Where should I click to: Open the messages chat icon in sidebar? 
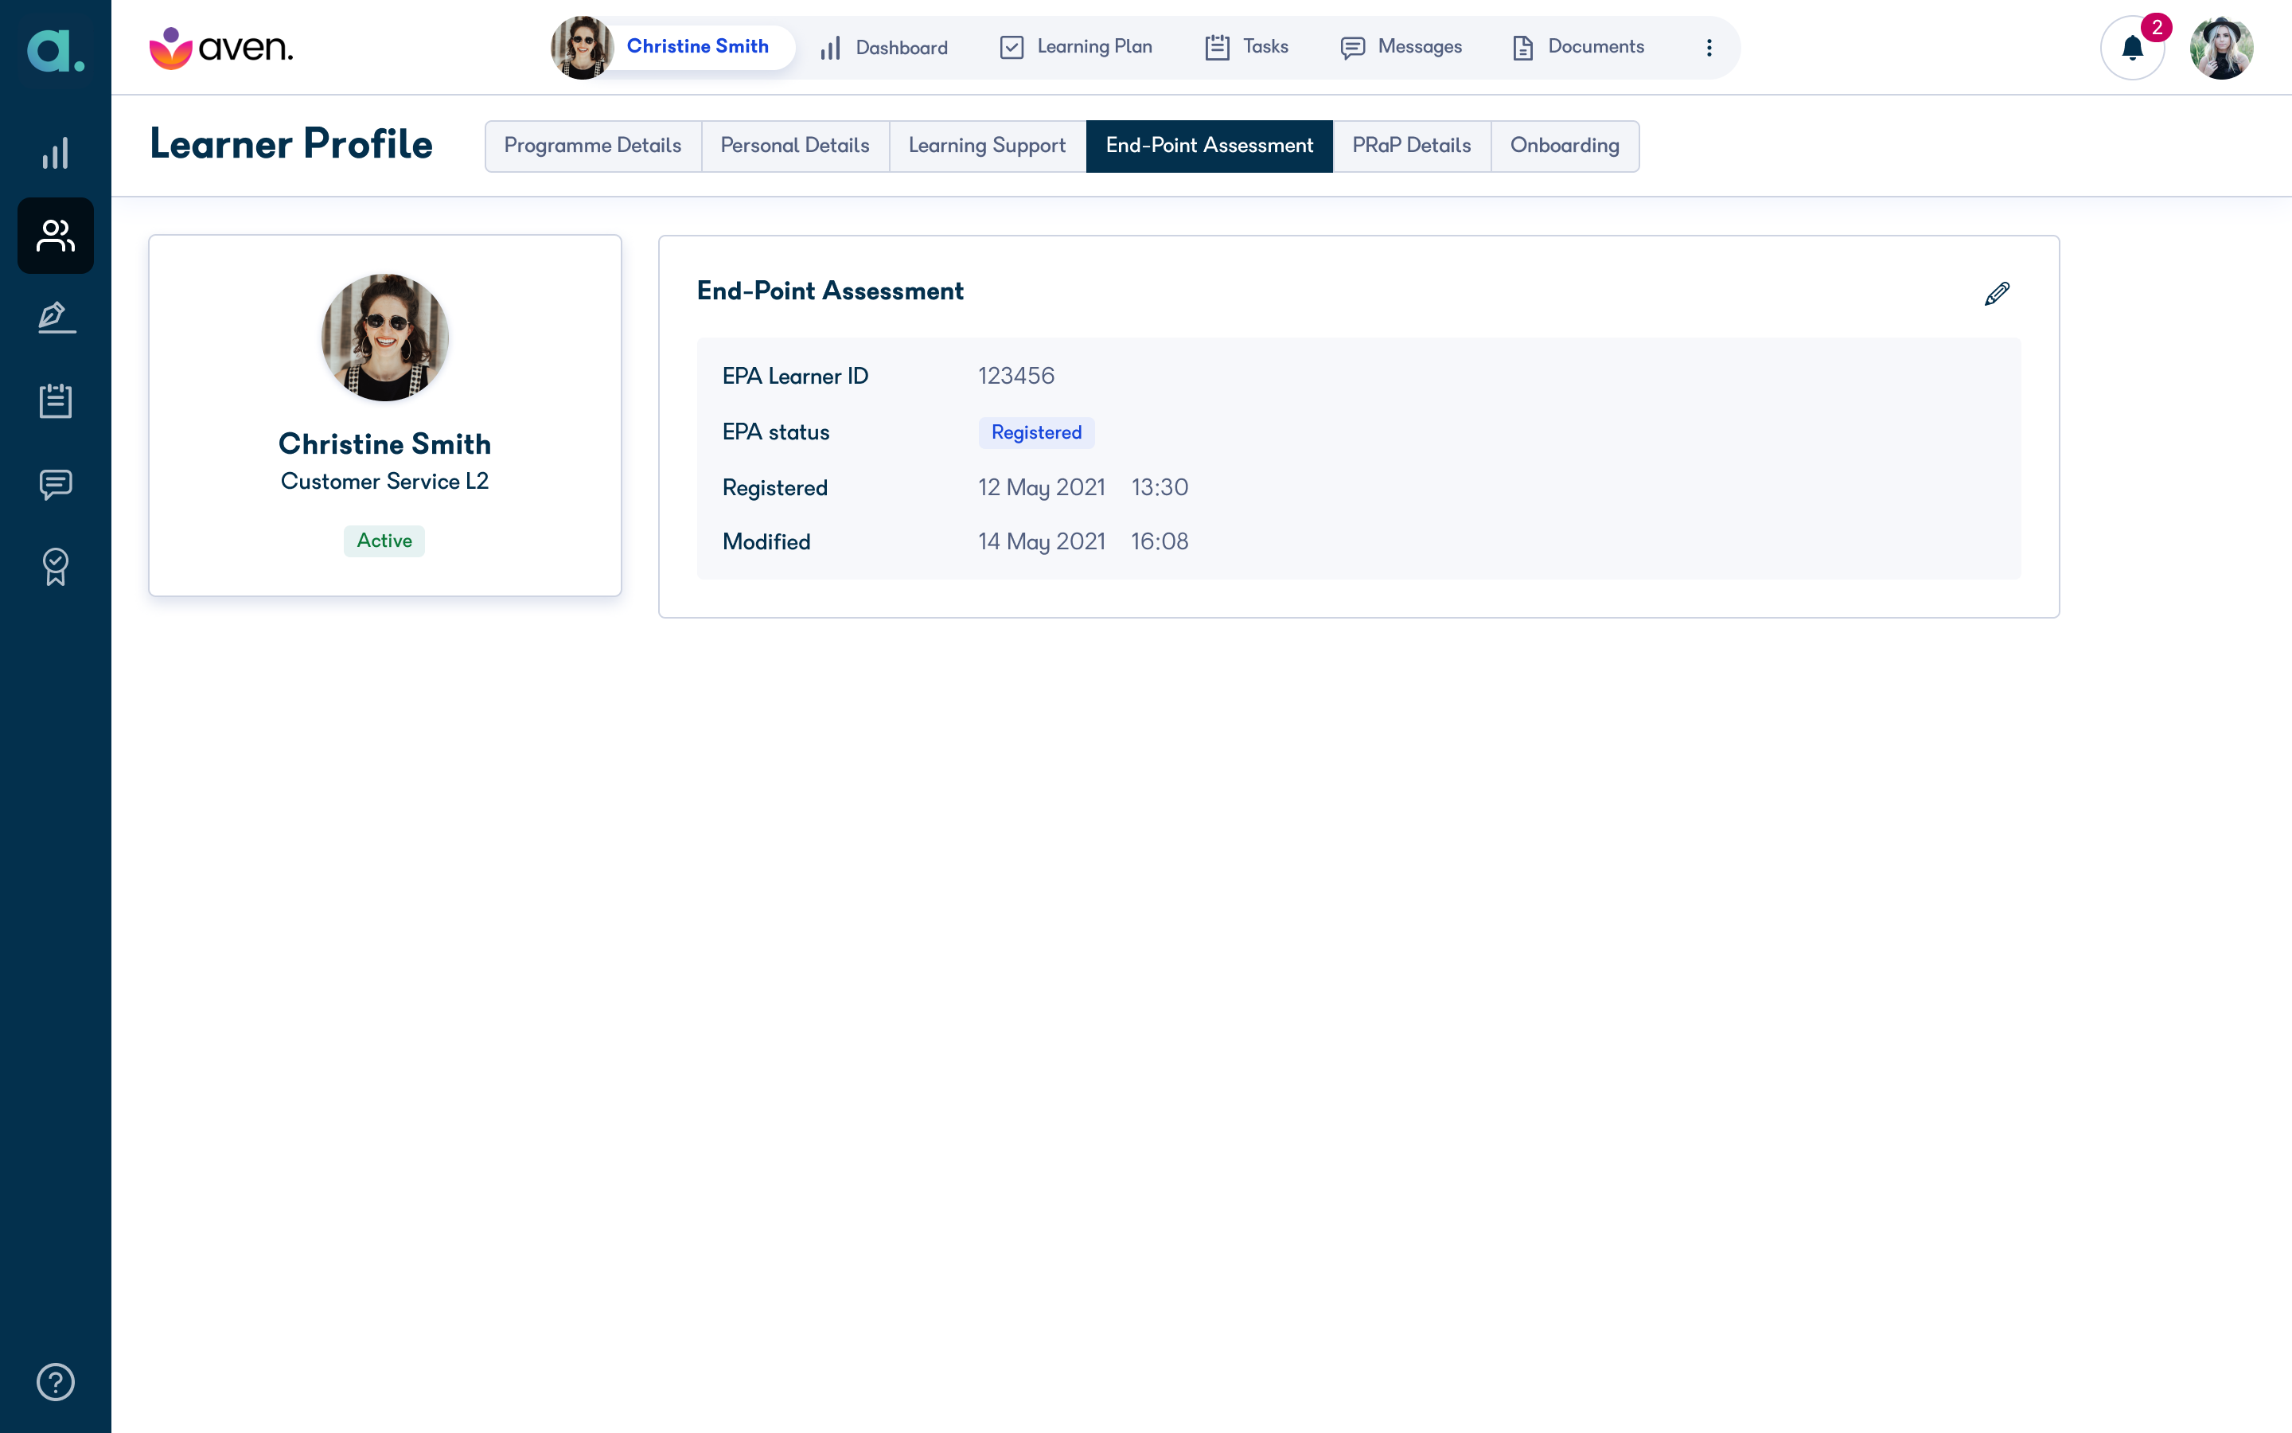tap(55, 484)
